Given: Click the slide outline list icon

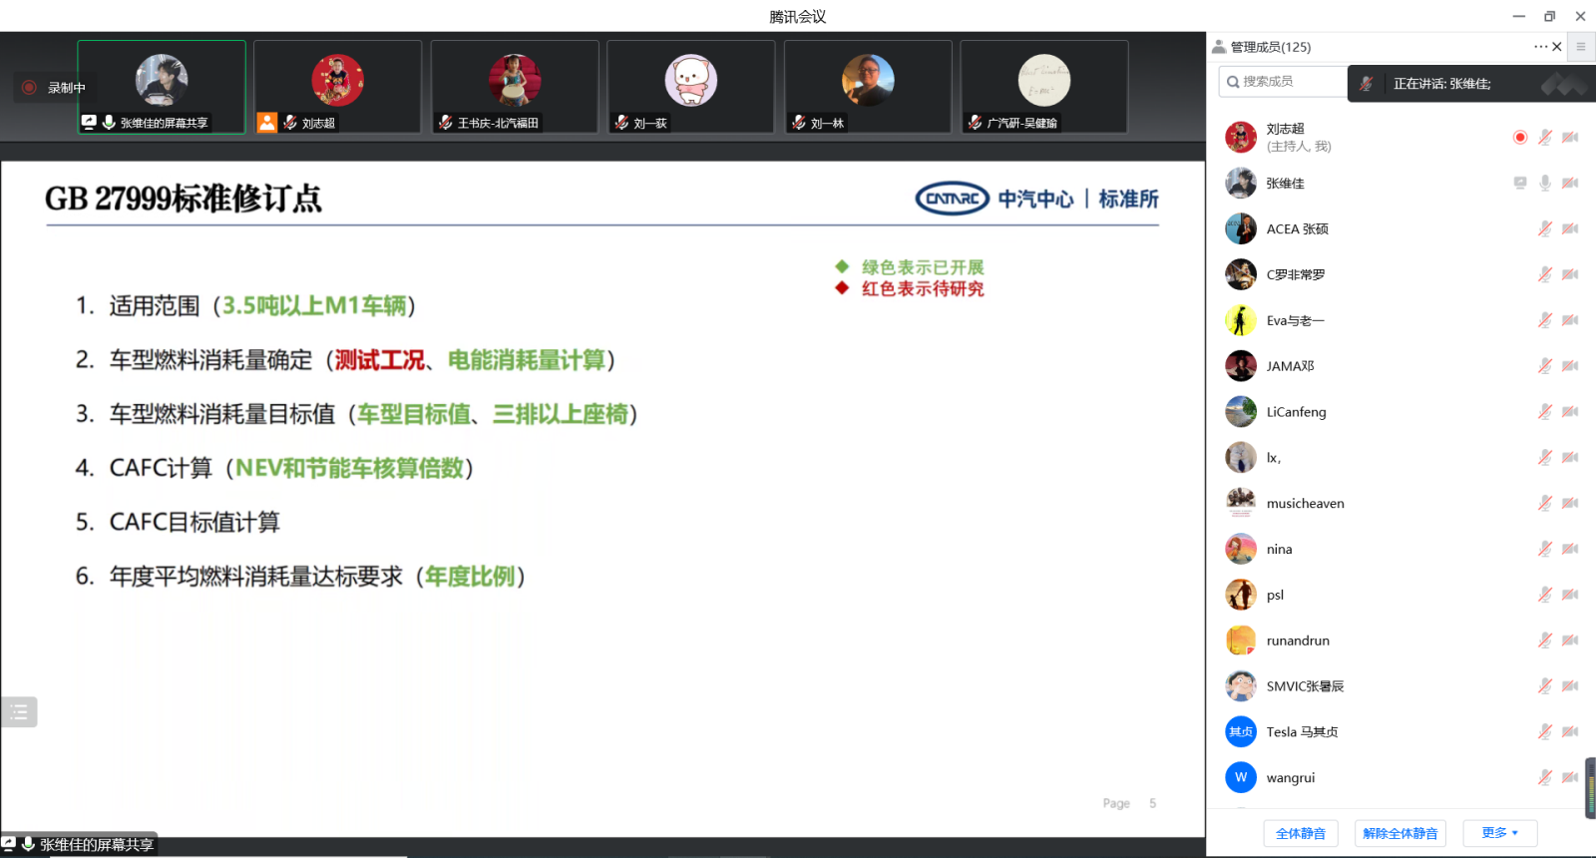Looking at the screenshot, I should [18, 711].
